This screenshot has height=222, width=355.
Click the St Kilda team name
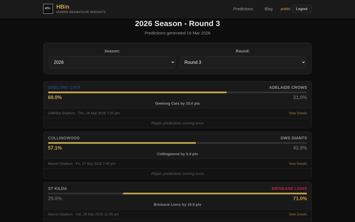click(57, 188)
